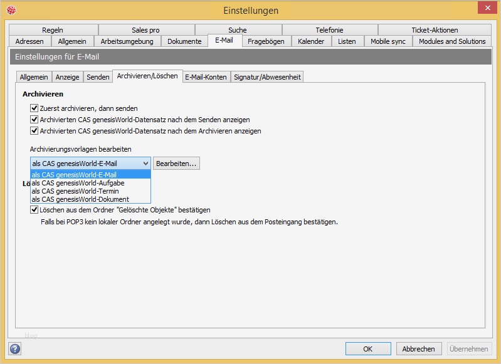Image resolution: width=501 pixels, height=364 pixels.
Task: Confirm settings with OK button
Action: tap(368, 349)
